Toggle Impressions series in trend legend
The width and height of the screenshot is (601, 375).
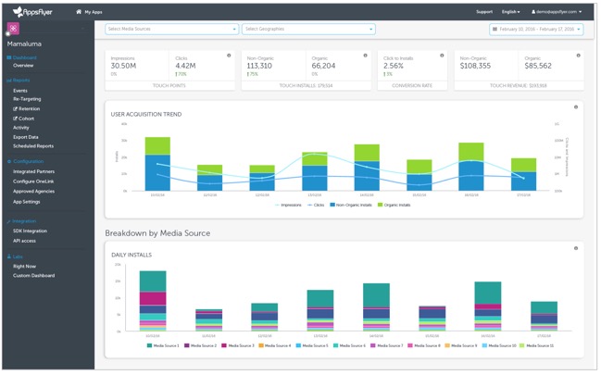pyautogui.click(x=288, y=206)
